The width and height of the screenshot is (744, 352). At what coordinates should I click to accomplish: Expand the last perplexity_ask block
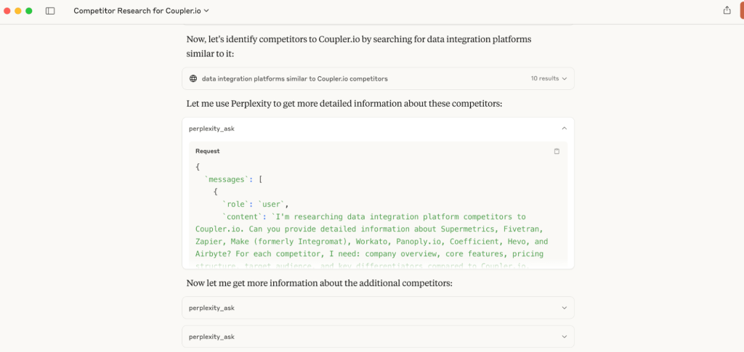[x=378, y=337]
